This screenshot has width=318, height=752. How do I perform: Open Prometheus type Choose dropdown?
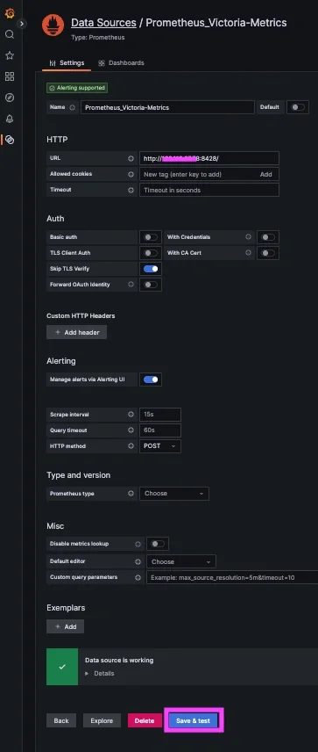tap(174, 494)
